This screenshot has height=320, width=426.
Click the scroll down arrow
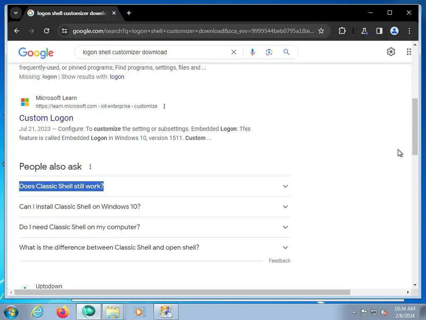[x=415, y=285]
